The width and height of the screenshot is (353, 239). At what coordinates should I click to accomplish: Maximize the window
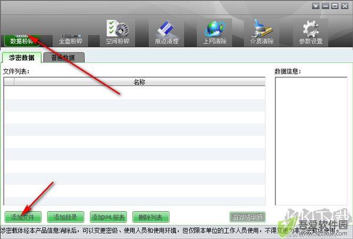tap(335, 6)
